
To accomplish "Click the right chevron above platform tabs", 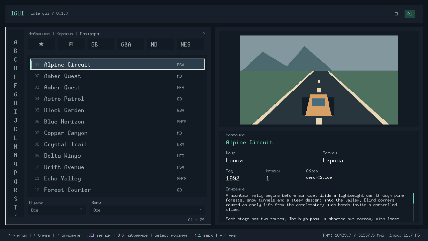I will tap(204, 33).
